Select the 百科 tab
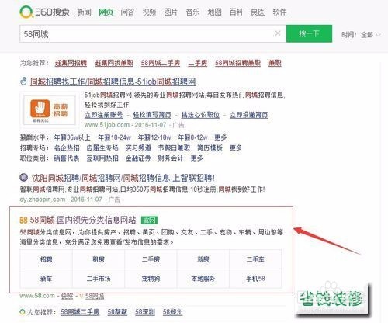The image size is (388, 323). click(x=236, y=12)
